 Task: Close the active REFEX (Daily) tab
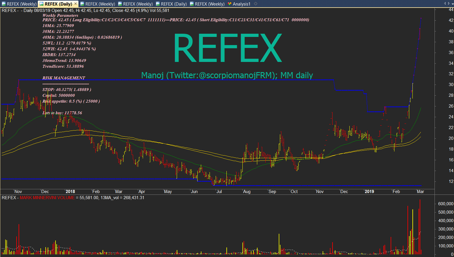click(x=75, y=4)
